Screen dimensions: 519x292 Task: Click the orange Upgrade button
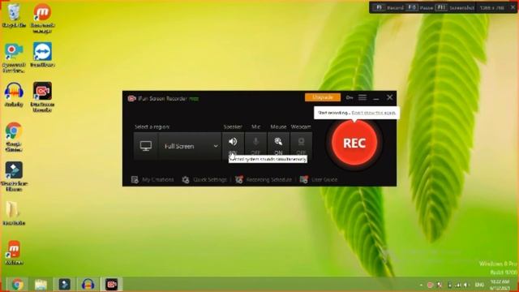[323, 97]
